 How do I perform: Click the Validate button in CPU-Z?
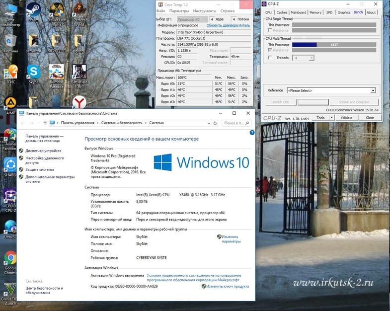point(346,117)
